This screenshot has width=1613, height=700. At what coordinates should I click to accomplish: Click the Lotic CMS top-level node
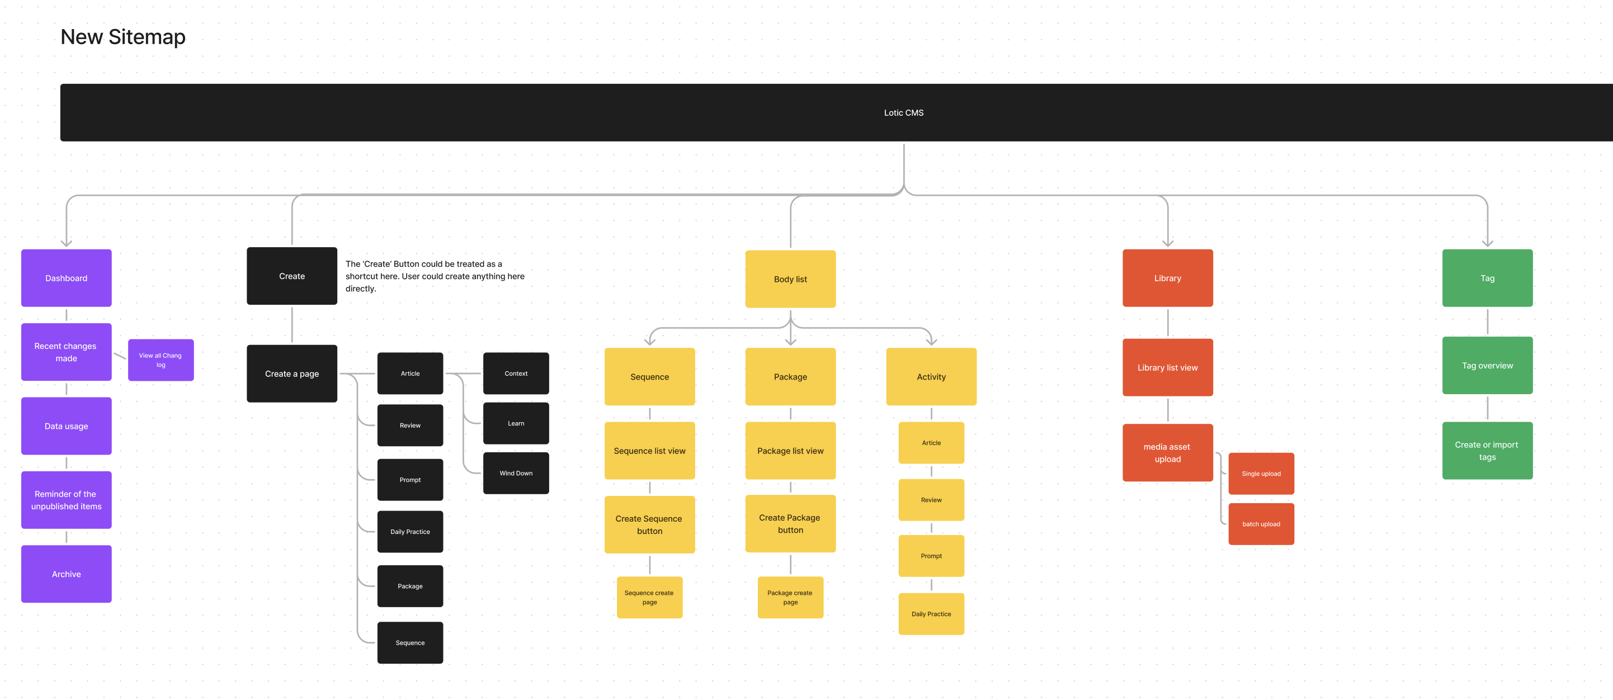point(903,112)
